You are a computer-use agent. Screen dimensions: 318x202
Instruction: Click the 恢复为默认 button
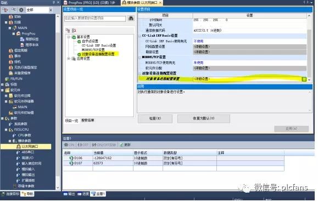204,118
